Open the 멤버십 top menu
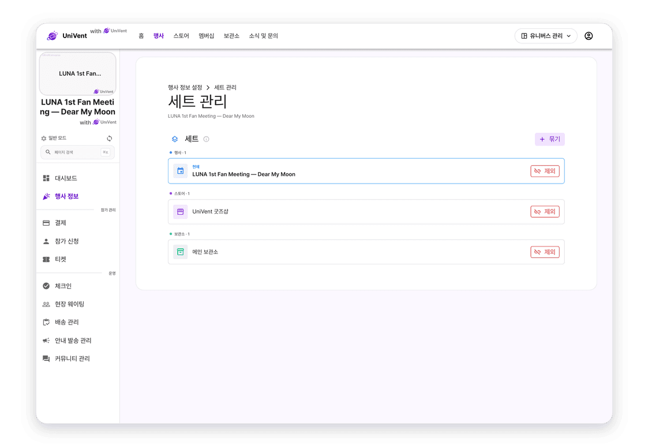Image resolution: width=652 pixels, height=448 pixels. coord(206,36)
